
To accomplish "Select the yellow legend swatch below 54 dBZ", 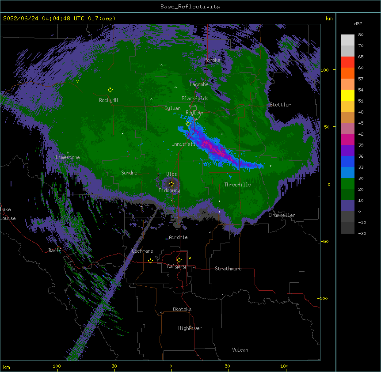I will pos(347,95).
